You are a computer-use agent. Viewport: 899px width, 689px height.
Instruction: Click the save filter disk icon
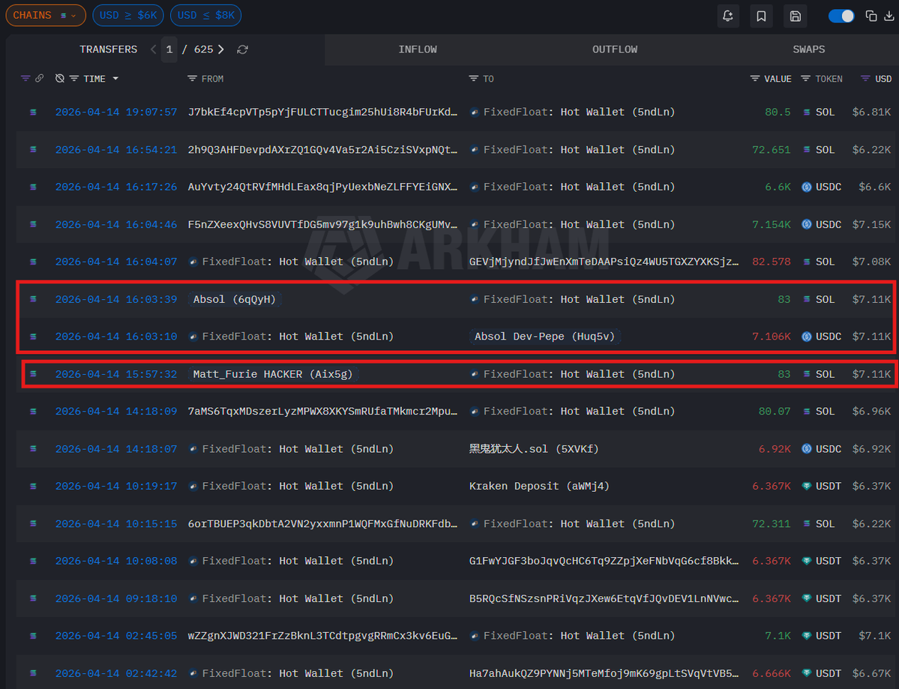795,16
